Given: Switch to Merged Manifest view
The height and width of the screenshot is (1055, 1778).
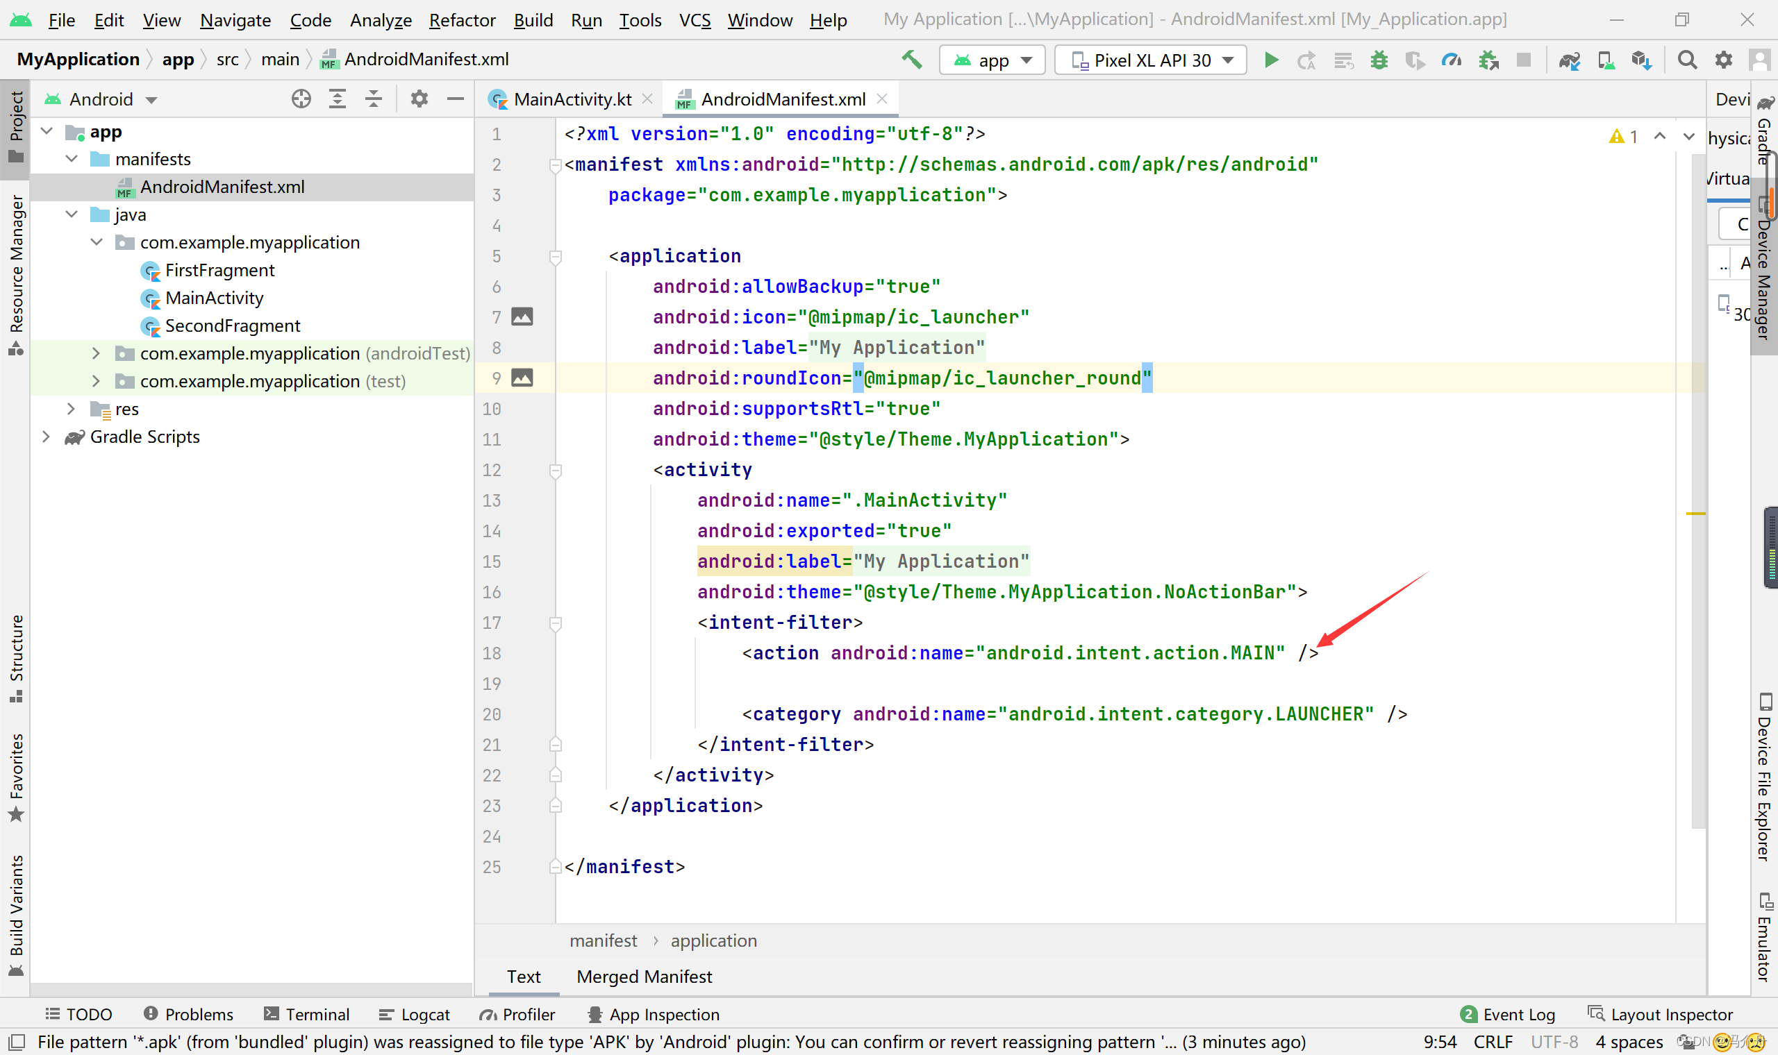Looking at the screenshot, I should click(644, 976).
